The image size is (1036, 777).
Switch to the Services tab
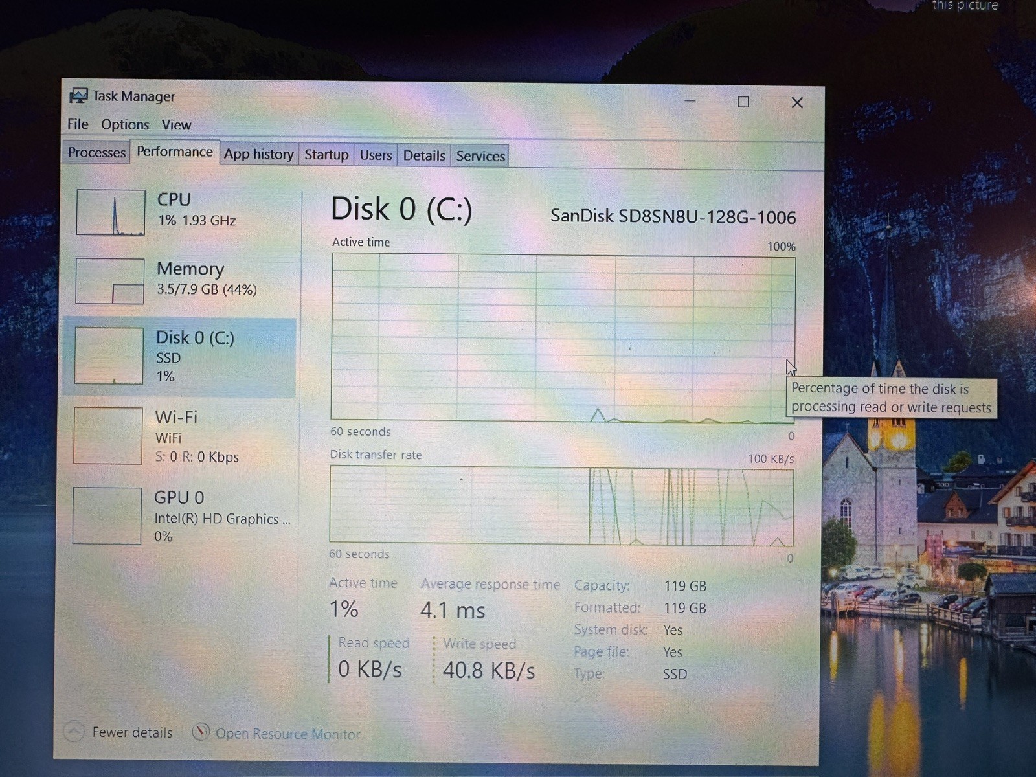(x=480, y=156)
